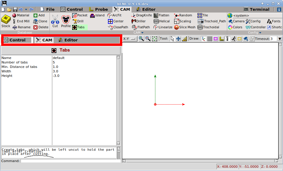Image resolution: width=283 pixels, height=171 pixels.
Task: Click the save file icon
Action: tap(15, 10)
